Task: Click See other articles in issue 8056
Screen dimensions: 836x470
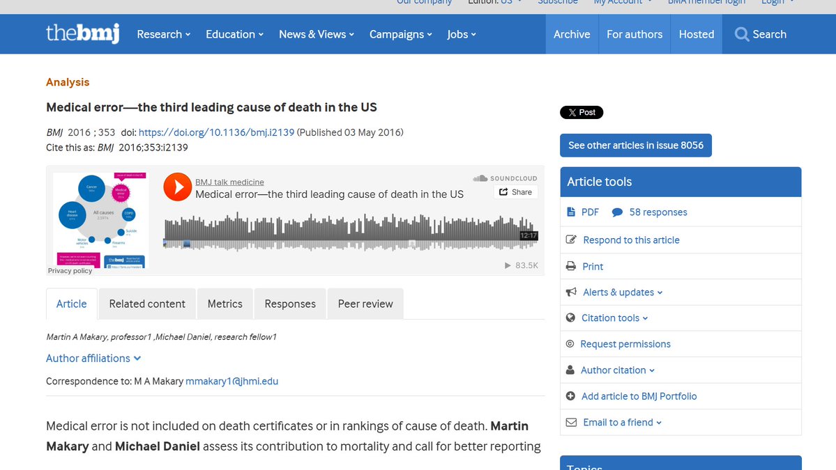Action: click(635, 146)
